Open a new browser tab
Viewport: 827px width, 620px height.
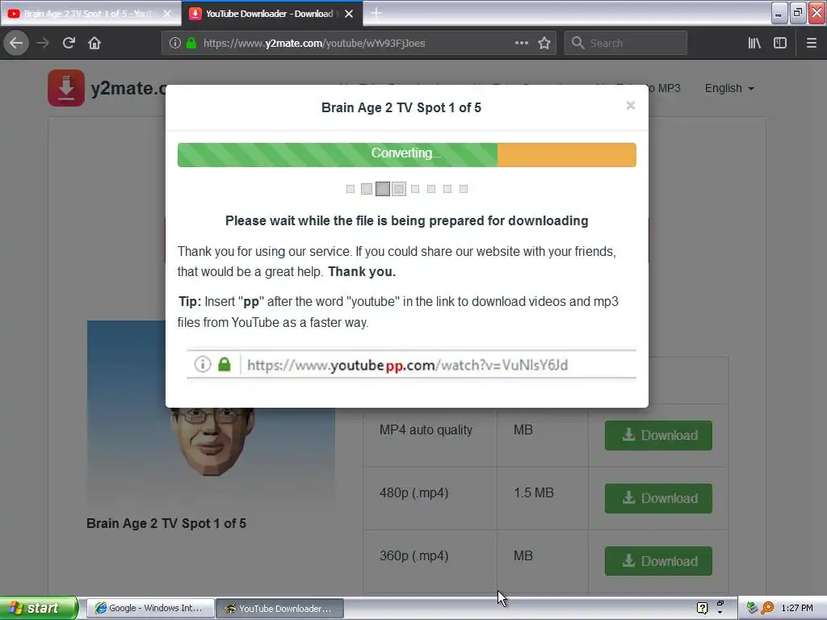coord(376,13)
